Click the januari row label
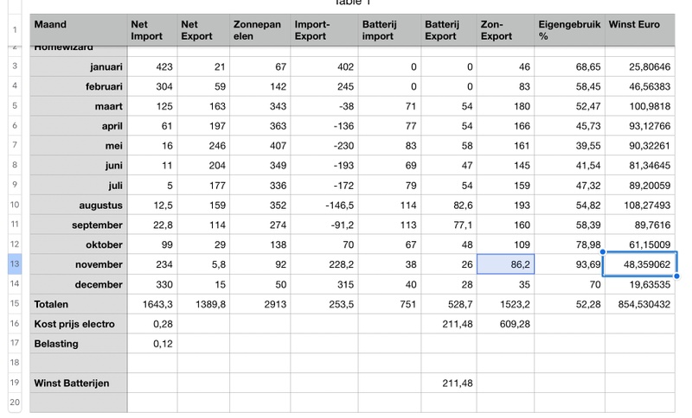Screen dimensions: 692x418 click(79, 66)
